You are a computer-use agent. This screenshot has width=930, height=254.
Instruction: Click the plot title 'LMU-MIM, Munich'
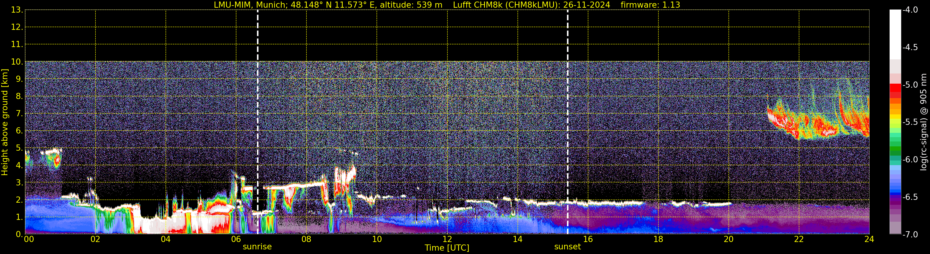tap(250, 5)
